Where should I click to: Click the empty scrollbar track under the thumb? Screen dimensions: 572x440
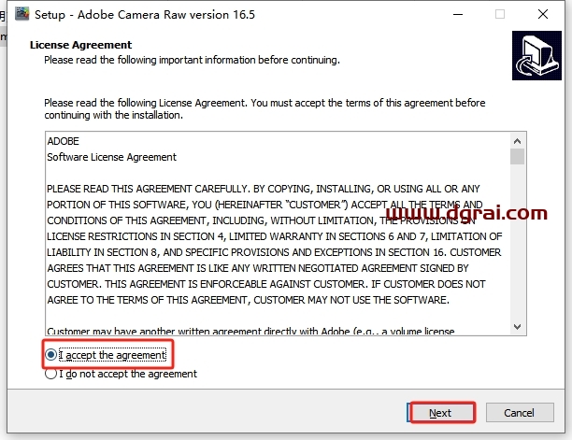[x=517, y=242]
